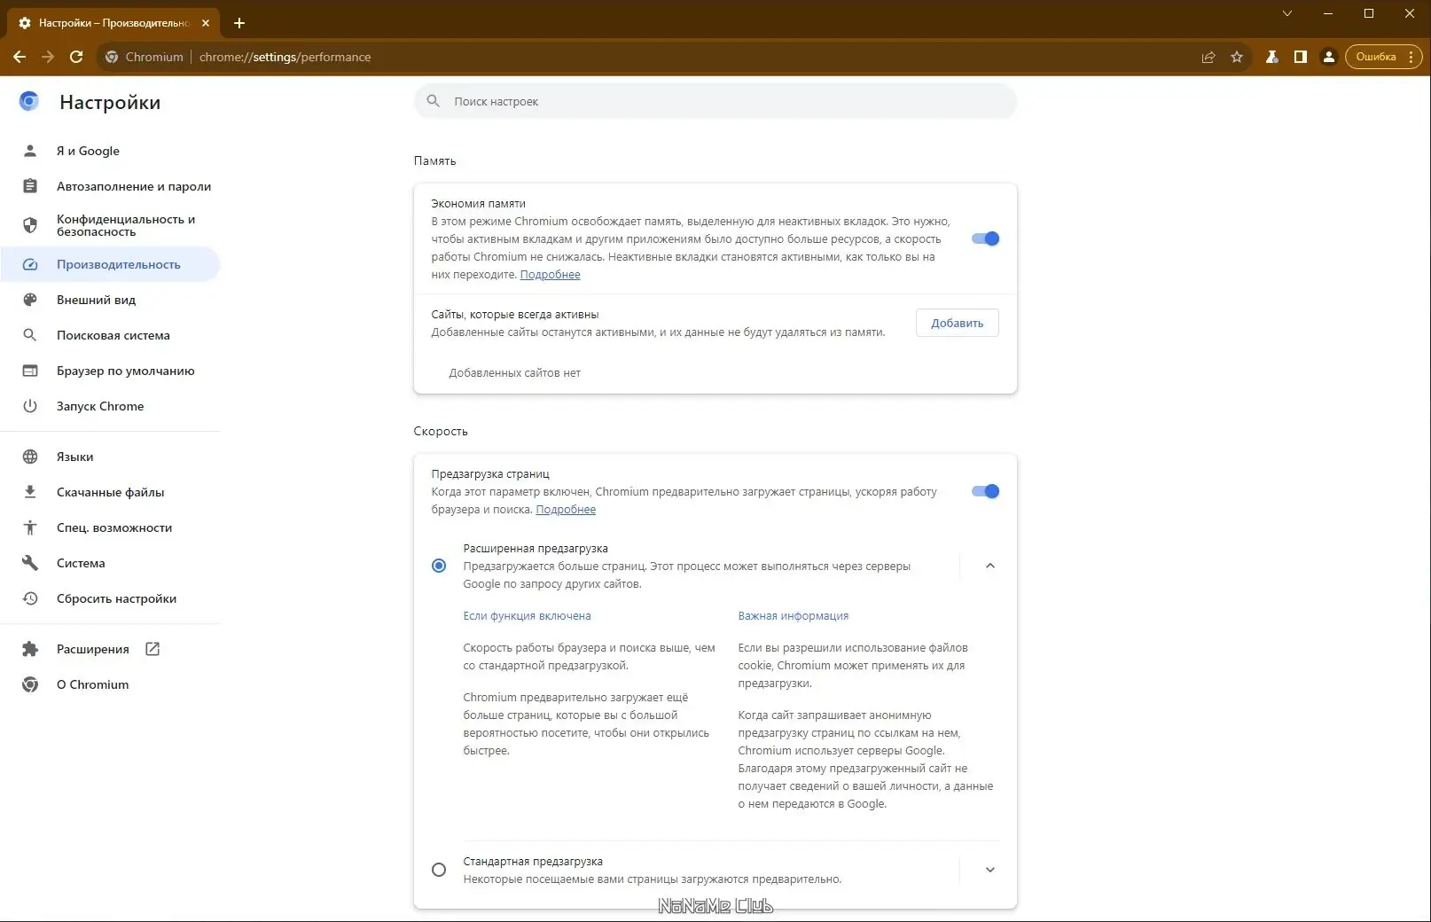The height and width of the screenshot is (922, 1431).
Task: Click the Браузер по умолчанию icon
Action: [x=30, y=371]
